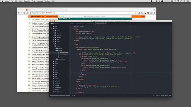Click the config.ru file icon
This screenshot has height=107, width=191.
pos(53,83)
